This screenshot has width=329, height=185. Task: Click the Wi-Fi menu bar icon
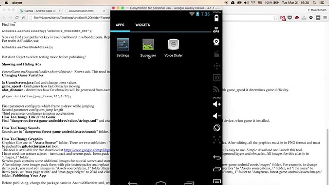(x=253, y=3)
